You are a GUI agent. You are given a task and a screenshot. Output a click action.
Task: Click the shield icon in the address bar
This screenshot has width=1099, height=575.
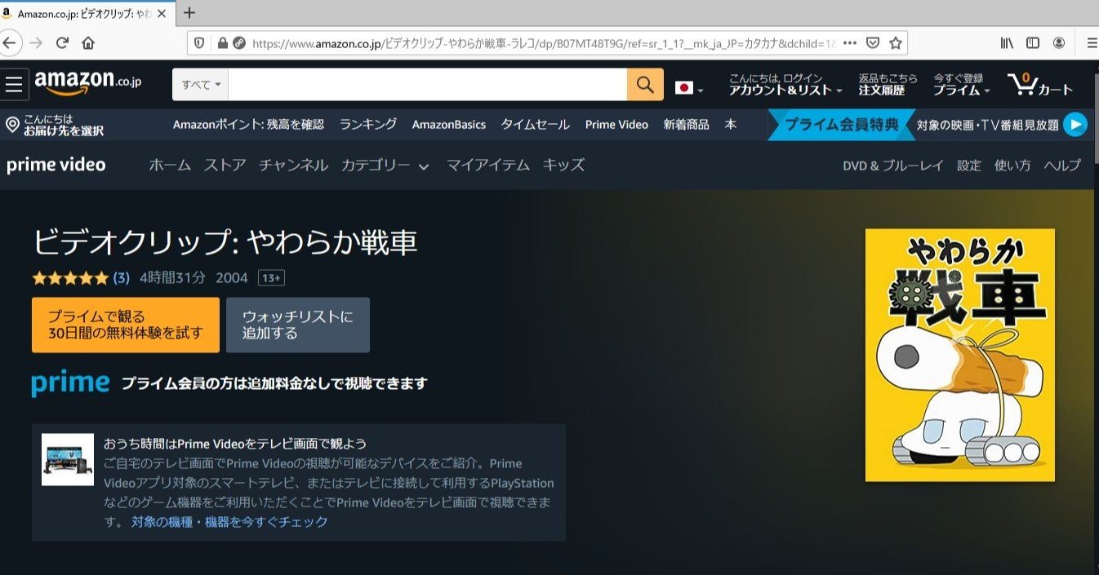click(198, 42)
